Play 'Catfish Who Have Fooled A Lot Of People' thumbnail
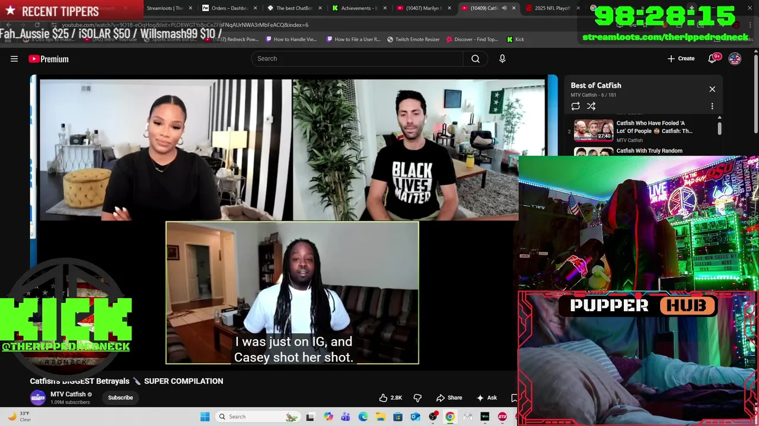Screen dimensions: 759x426 pyautogui.click(x=594, y=130)
